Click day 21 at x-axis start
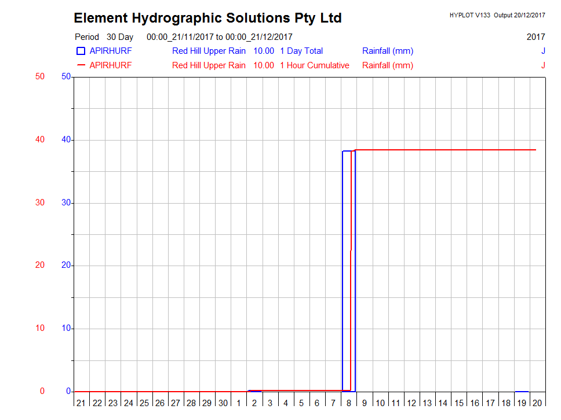The width and height of the screenshot is (561, 420). pos(81,403)
